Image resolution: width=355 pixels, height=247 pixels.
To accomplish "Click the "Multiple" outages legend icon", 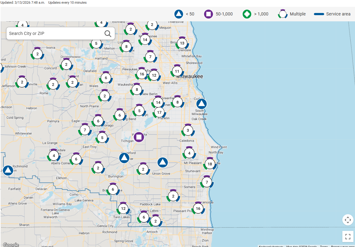I will (283, 14).
